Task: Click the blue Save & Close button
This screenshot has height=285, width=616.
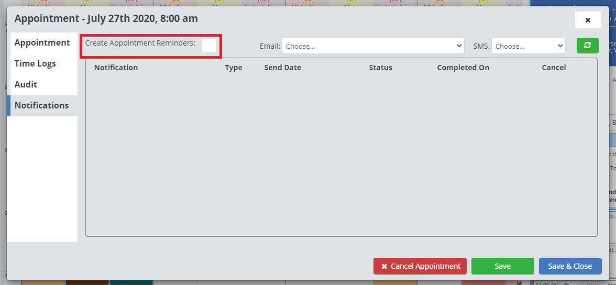Action: pos(570,266)
